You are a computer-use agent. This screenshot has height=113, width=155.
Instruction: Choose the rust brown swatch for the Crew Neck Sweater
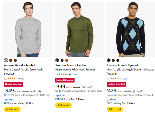point(15,60)
